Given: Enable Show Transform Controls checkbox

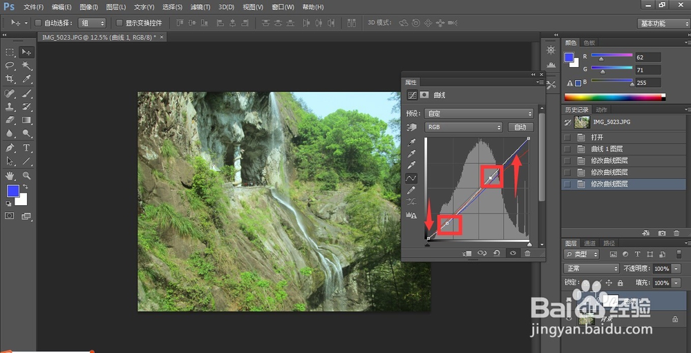Looking at the screenshot, I should [119, 23].
